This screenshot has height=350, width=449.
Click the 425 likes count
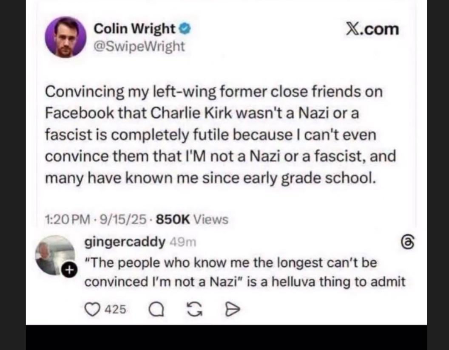[115, 310]
